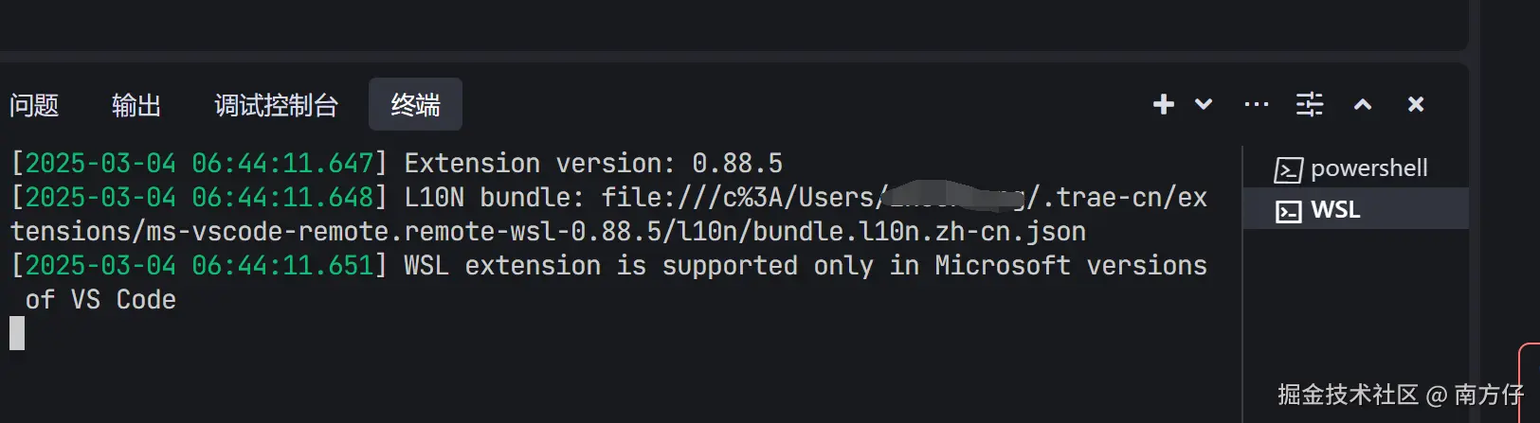Click the terminal cursor block

click(x=17, y=333)
